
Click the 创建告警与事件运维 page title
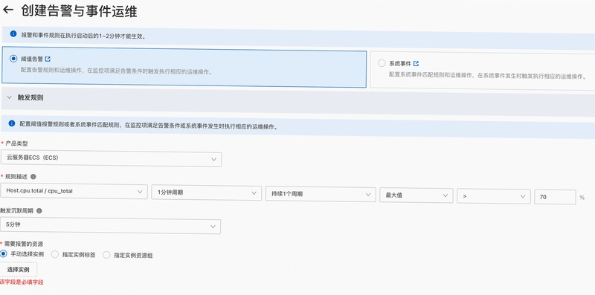pos(79,11)
